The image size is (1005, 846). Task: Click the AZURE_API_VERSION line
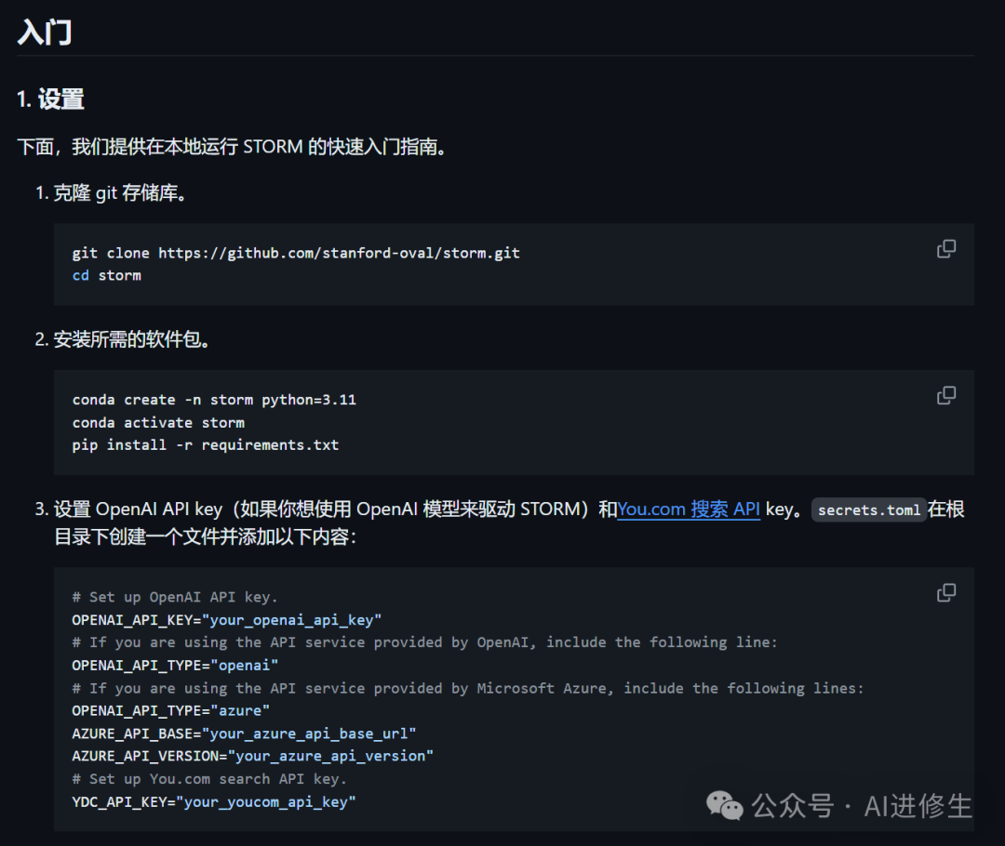pos(252,757)
